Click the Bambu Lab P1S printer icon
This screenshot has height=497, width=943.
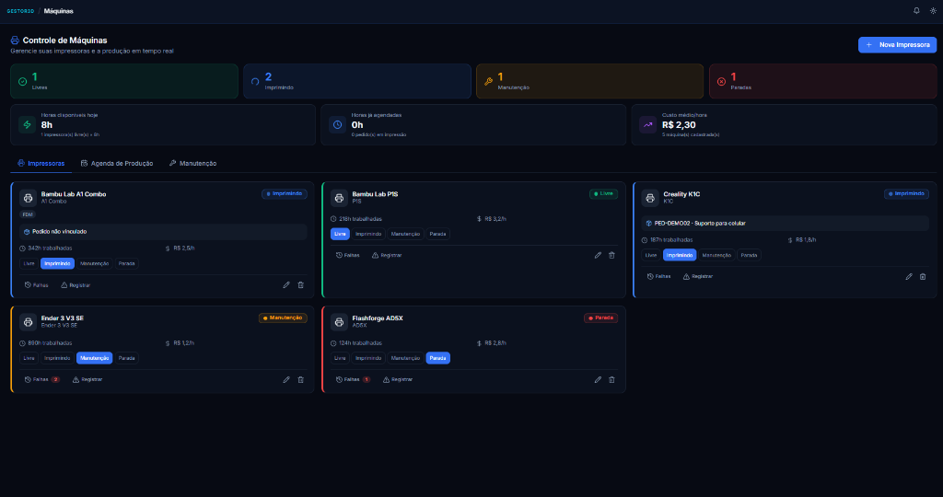tap(339, 198)
